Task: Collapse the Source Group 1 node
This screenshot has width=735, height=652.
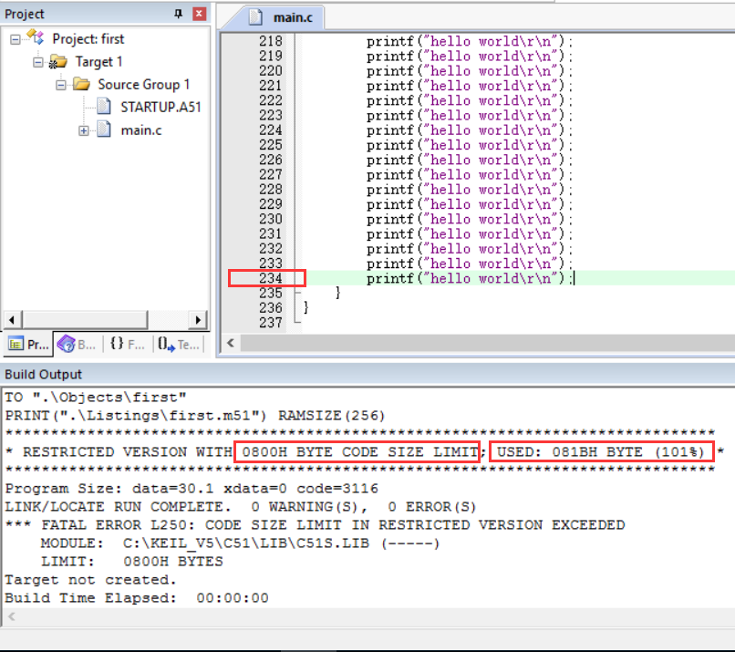Action: pyautogui.click(x=61, y=85)
